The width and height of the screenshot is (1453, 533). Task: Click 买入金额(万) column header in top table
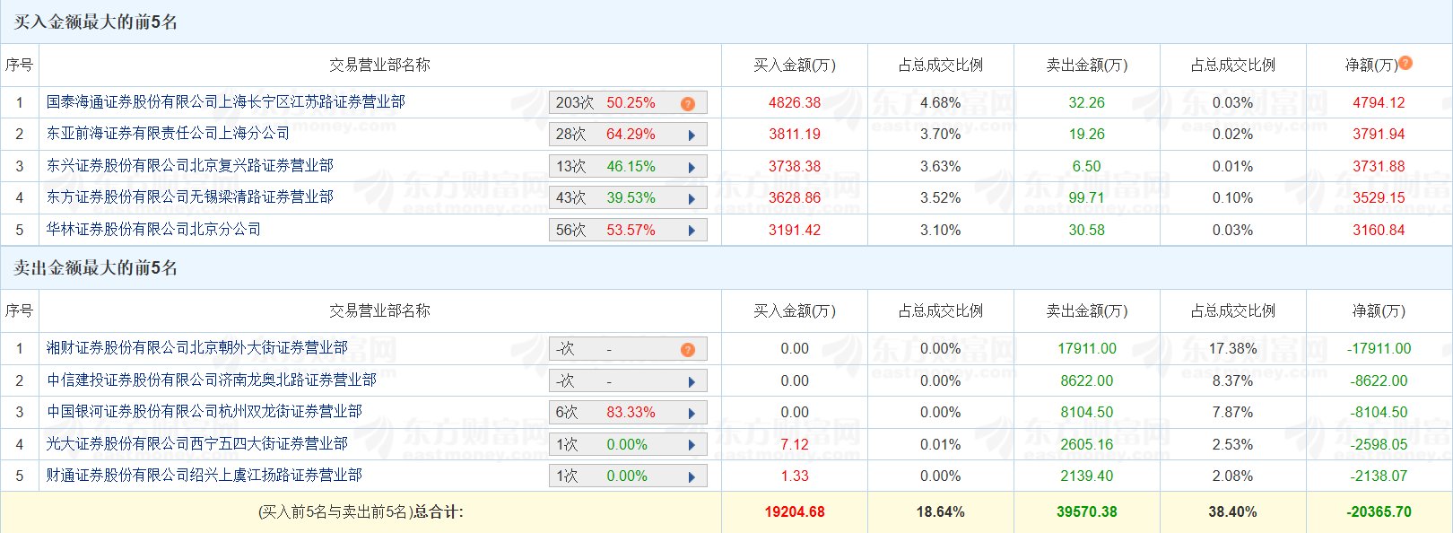click(x=794, y=66)
